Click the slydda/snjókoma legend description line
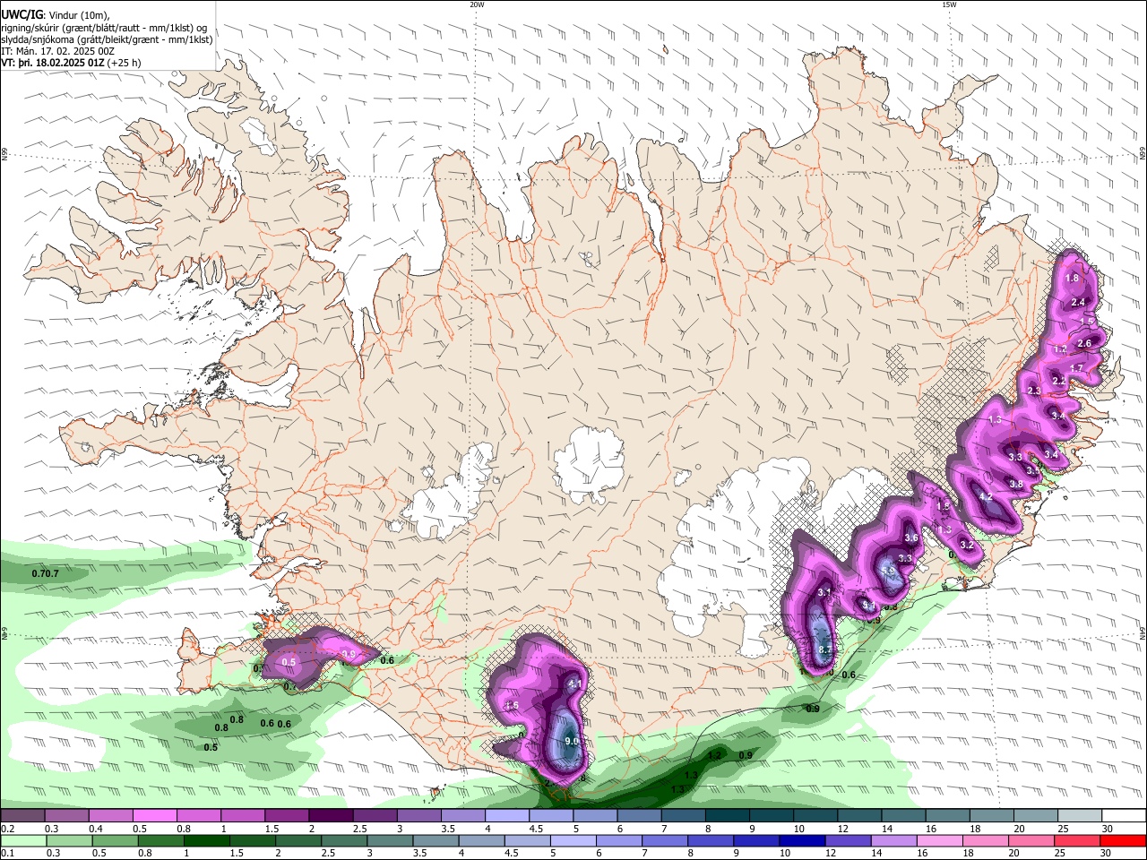 [107, 39]
